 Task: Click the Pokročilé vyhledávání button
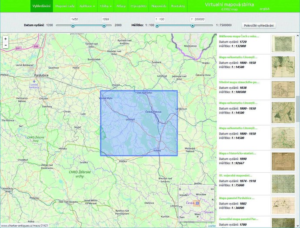pos(258,25)
